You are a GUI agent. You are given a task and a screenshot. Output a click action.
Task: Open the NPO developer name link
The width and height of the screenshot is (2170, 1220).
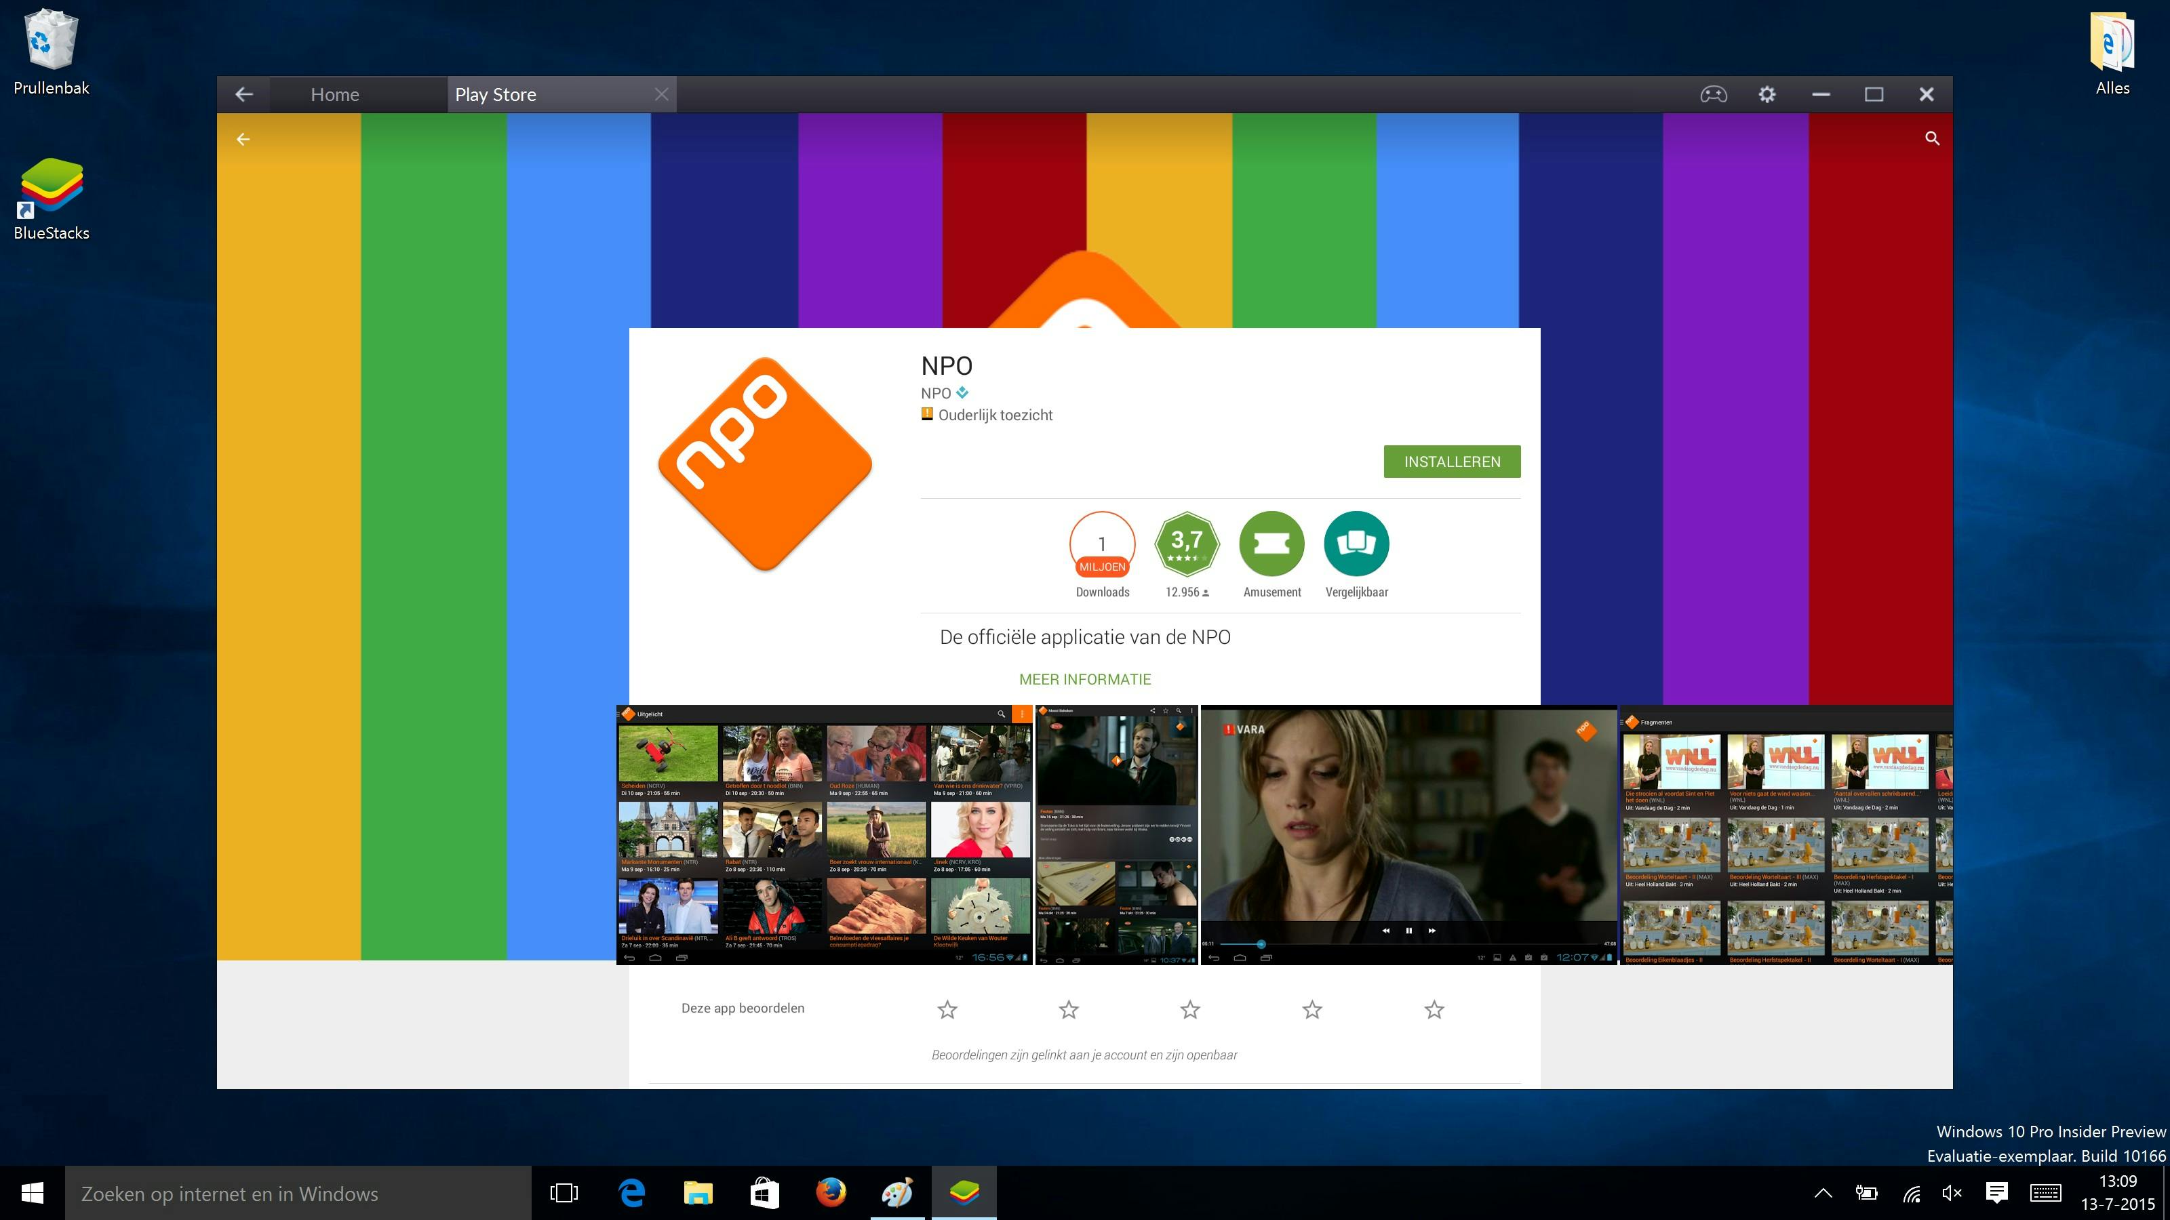coord(935,393)
